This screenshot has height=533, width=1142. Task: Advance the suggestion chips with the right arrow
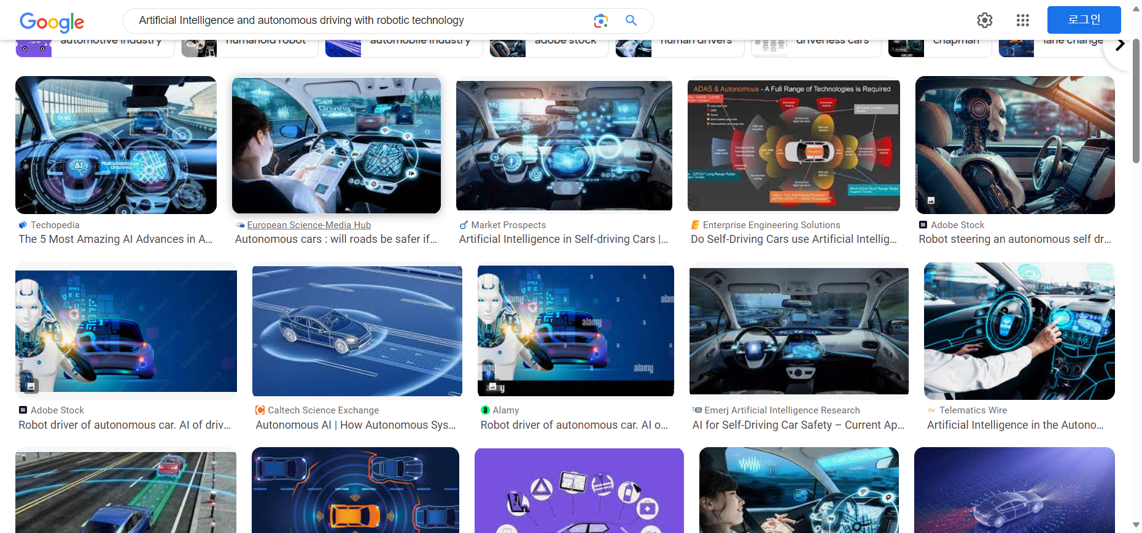[x=1120, y=44]
